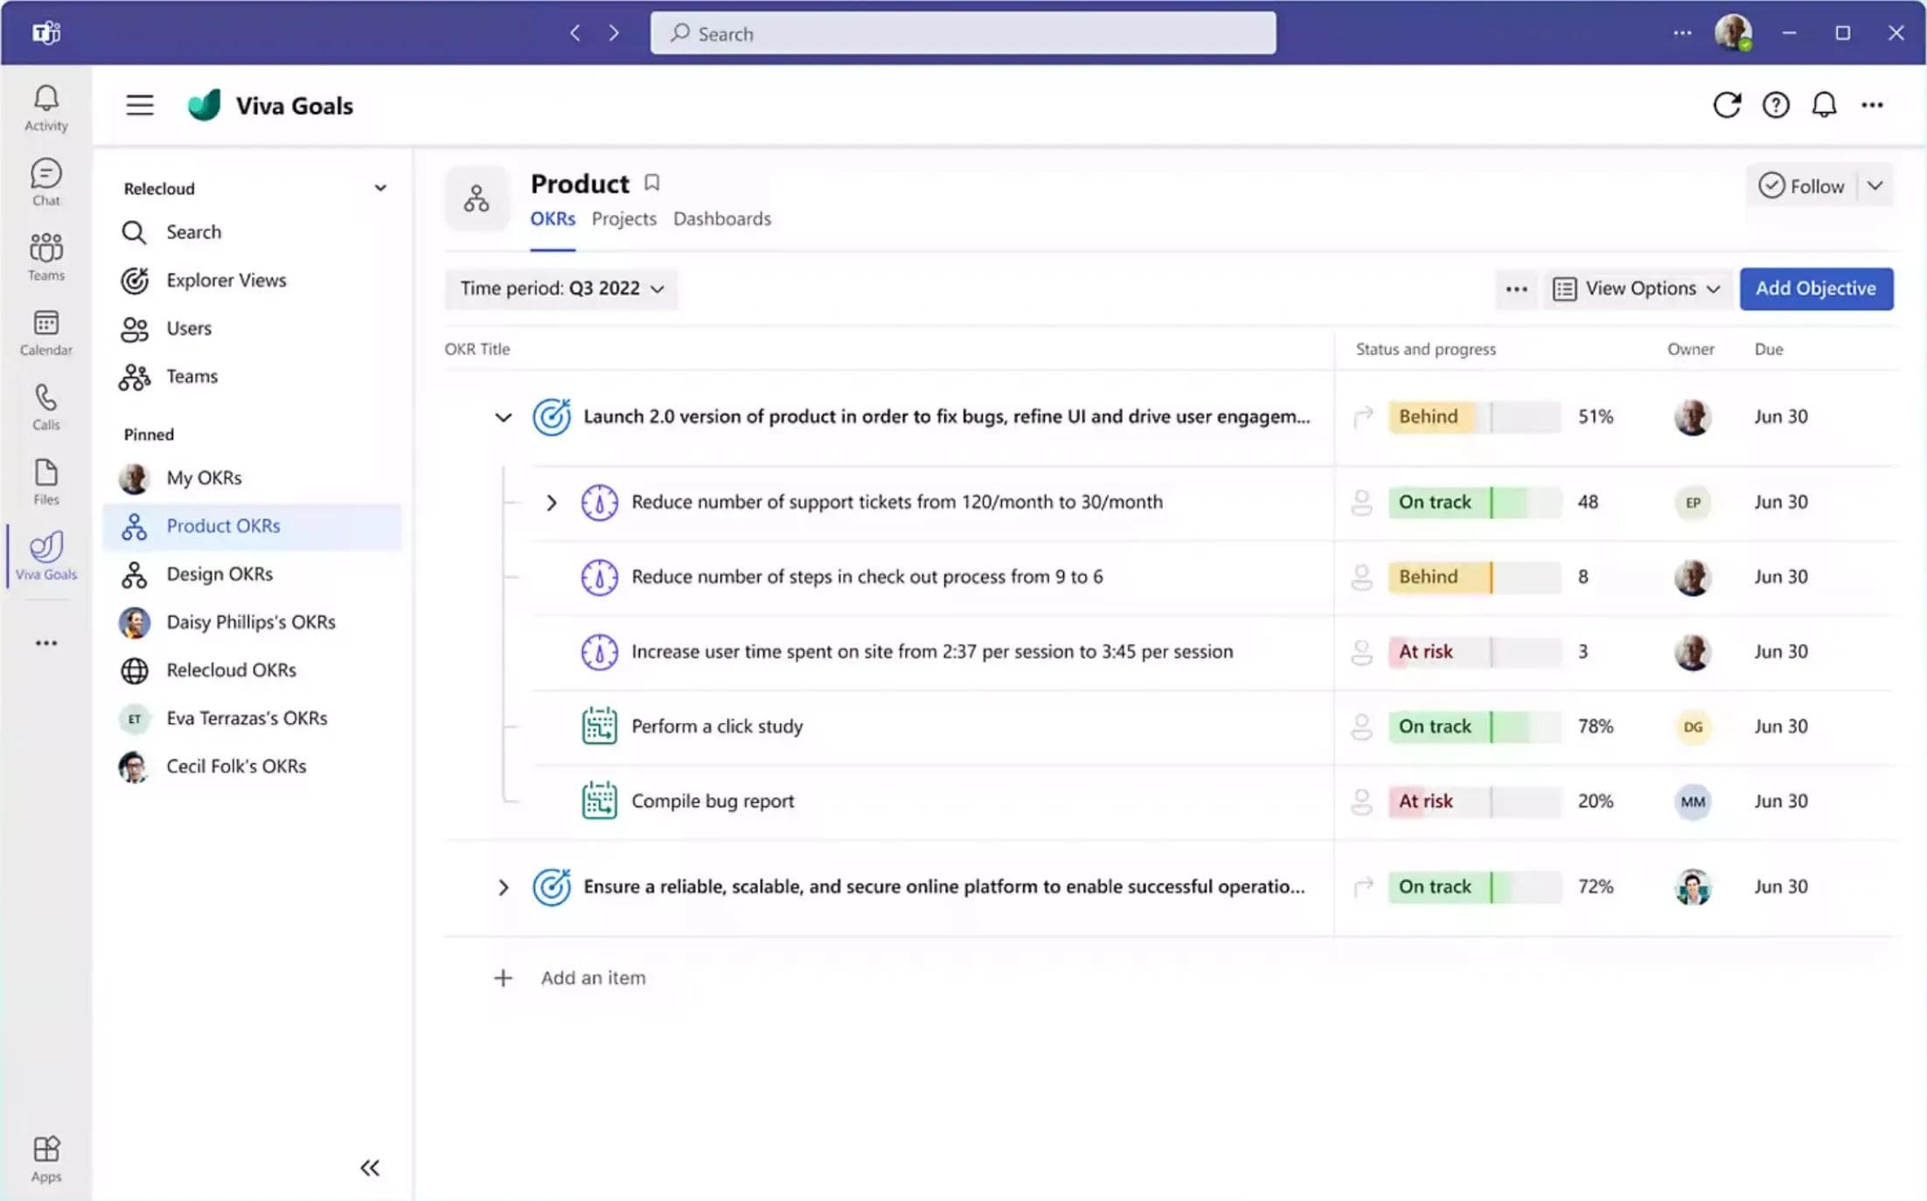
Task: Expand the reliable online platform objective
Action: coord(503,887)
